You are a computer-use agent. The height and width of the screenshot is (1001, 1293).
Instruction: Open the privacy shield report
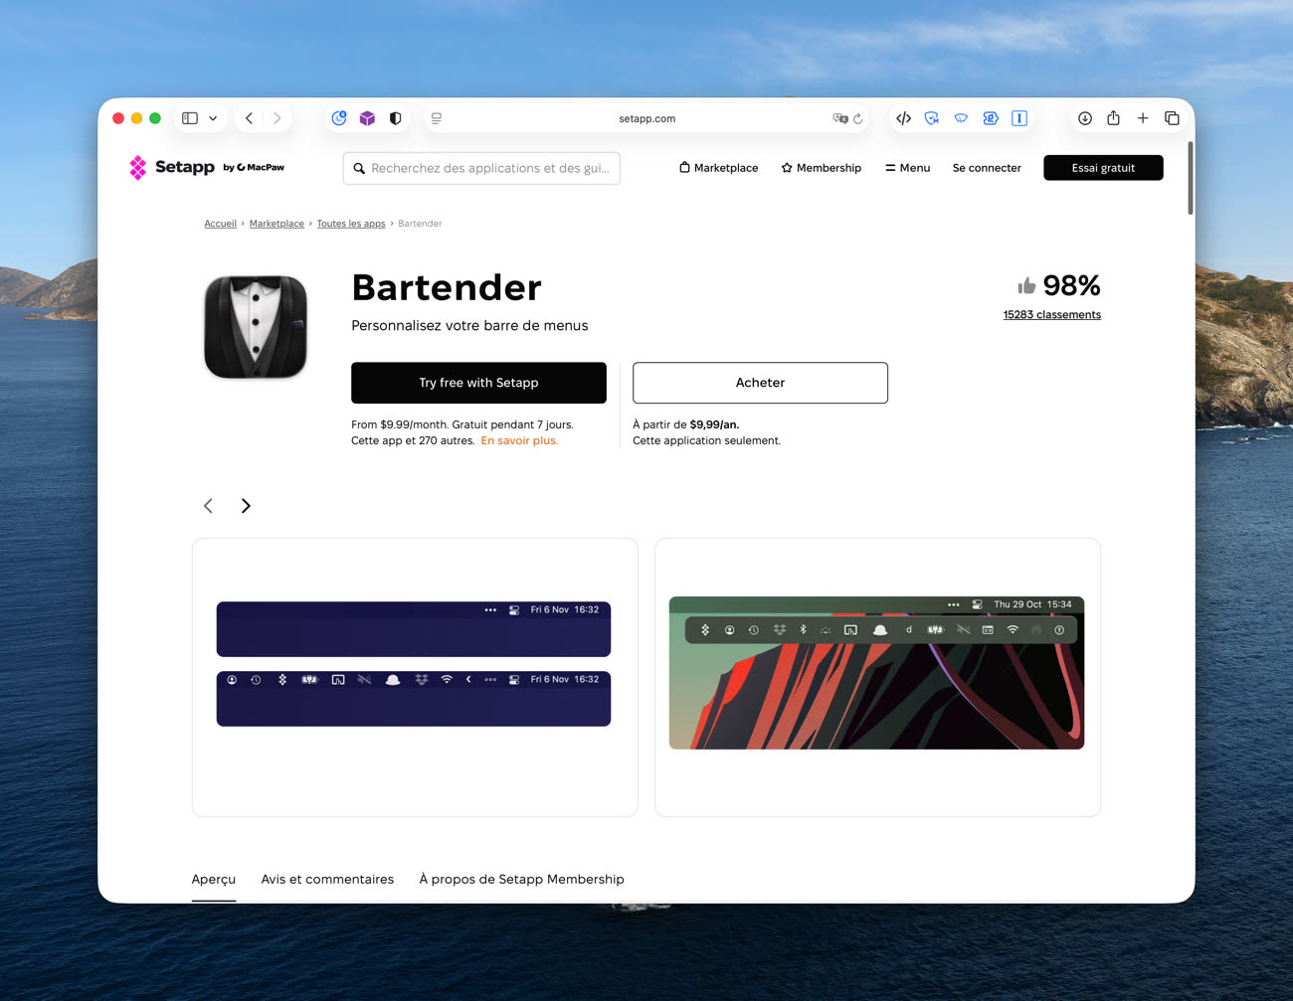395,118
